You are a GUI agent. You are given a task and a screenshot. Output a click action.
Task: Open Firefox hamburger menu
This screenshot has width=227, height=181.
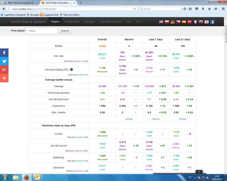pyautogui.click(x=223, y=9)
